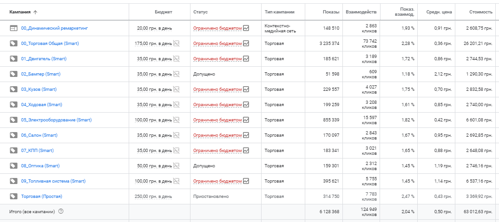Open the status chart icon for 09_Топливная система
This screenshot has height=222, width=499.
[246, 181]
